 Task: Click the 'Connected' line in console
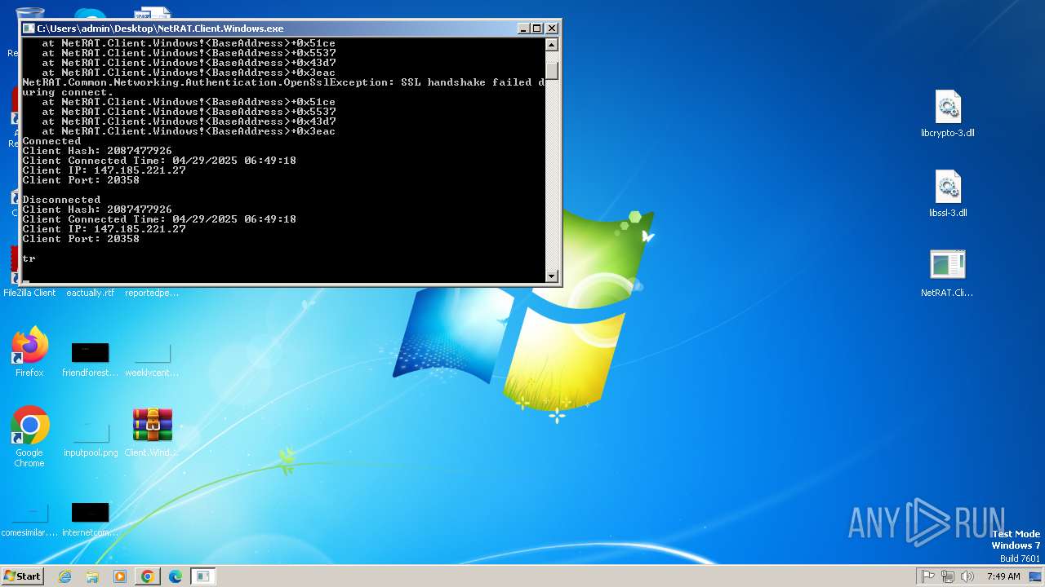pyautogui.click(x=51, y=141)
